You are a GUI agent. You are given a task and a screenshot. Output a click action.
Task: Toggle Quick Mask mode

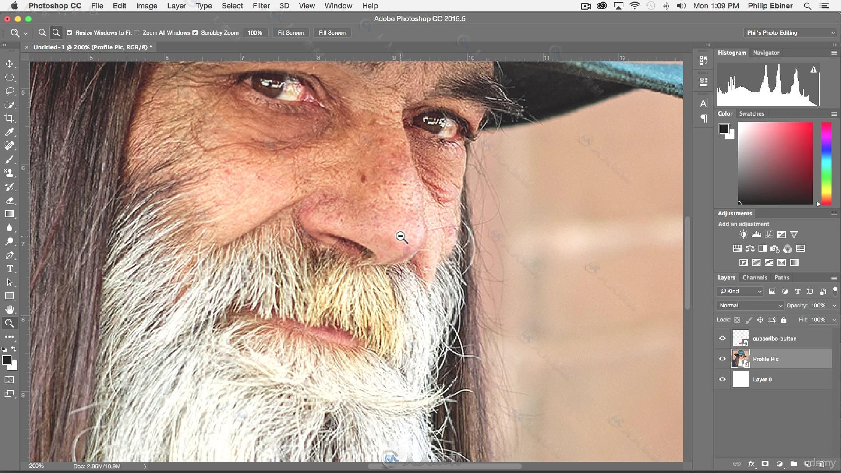[9, 380]
